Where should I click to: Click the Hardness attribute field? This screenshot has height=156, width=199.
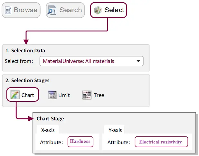(80, 142)
